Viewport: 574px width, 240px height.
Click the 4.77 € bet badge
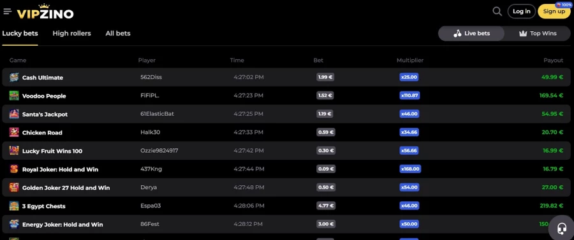(x=326, y=206)
